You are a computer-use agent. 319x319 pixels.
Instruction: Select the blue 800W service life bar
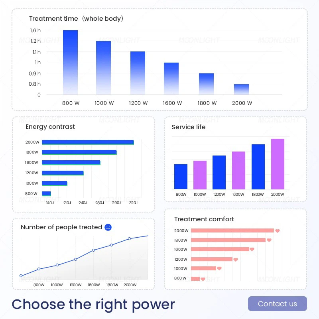click(x=181, y=177)
